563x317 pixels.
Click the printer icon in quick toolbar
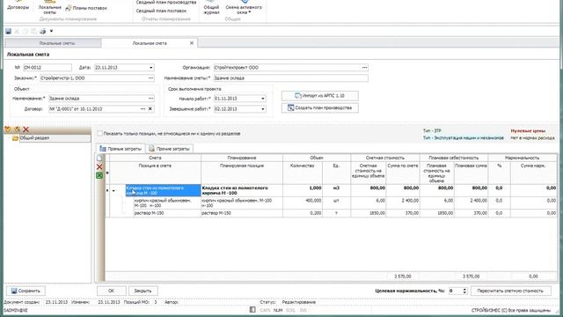(43, 32)
